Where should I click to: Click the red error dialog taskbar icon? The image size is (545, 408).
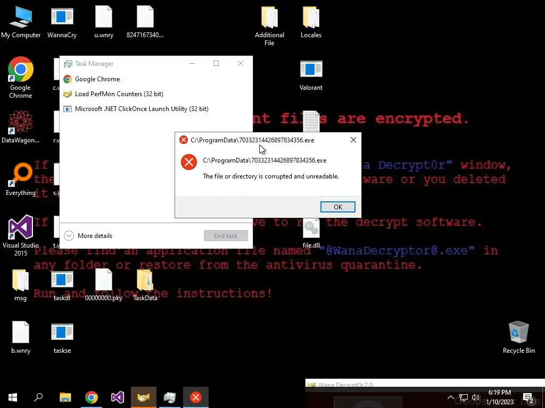coord(196,397)
